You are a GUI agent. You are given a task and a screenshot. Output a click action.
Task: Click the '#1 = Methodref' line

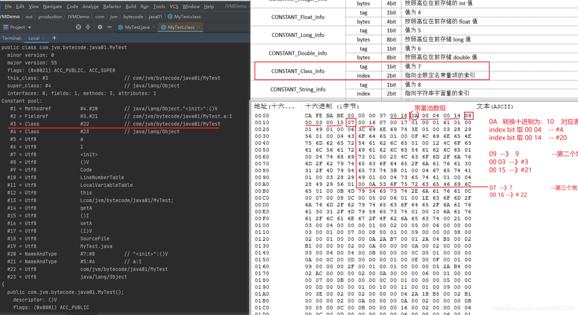pos(114,109)
